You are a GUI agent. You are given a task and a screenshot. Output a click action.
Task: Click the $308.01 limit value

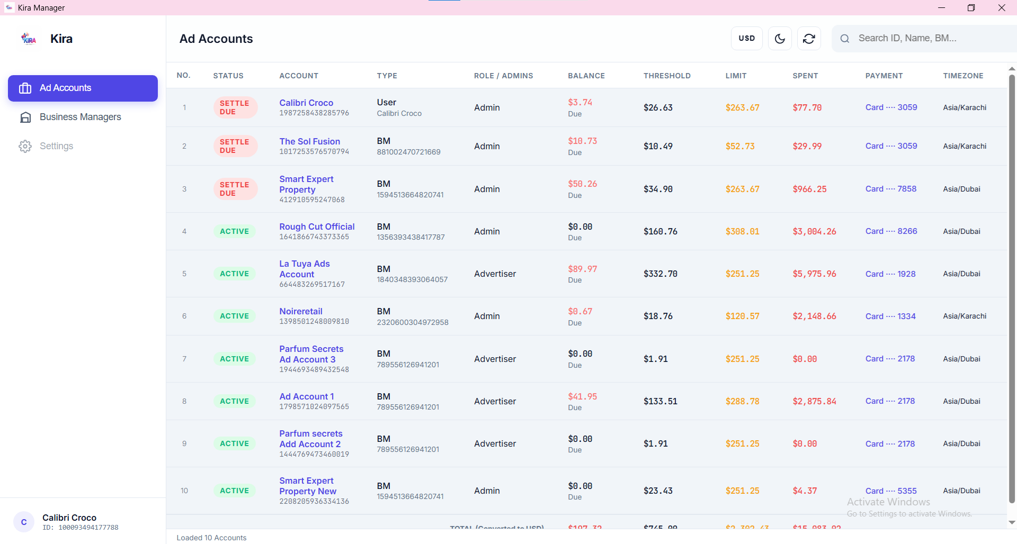[742, 232]
